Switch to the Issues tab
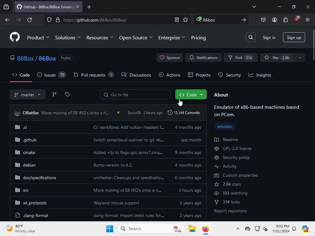Viewport: 315px width, 236px height. click(51, 75)
